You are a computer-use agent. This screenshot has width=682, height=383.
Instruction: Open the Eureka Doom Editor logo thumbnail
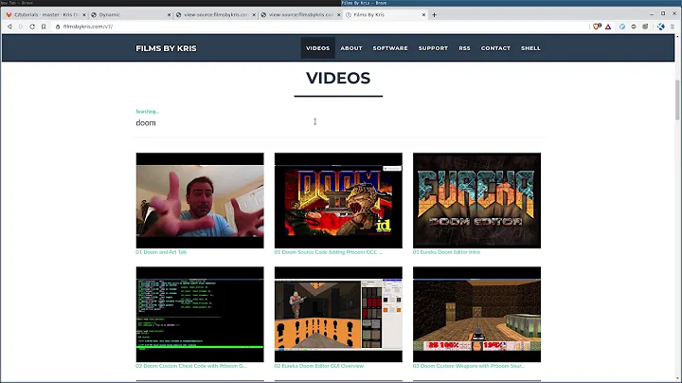tap(476, 201)
